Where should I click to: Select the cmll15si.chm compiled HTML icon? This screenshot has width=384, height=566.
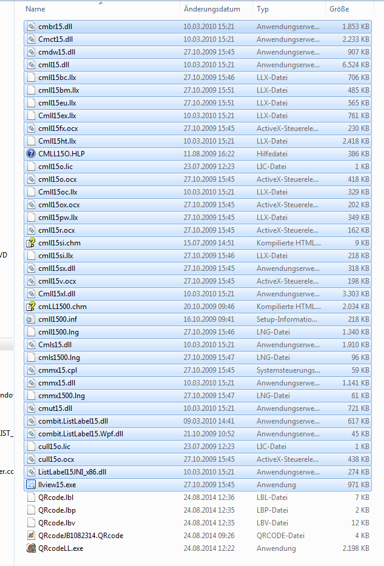coord(31,243)
